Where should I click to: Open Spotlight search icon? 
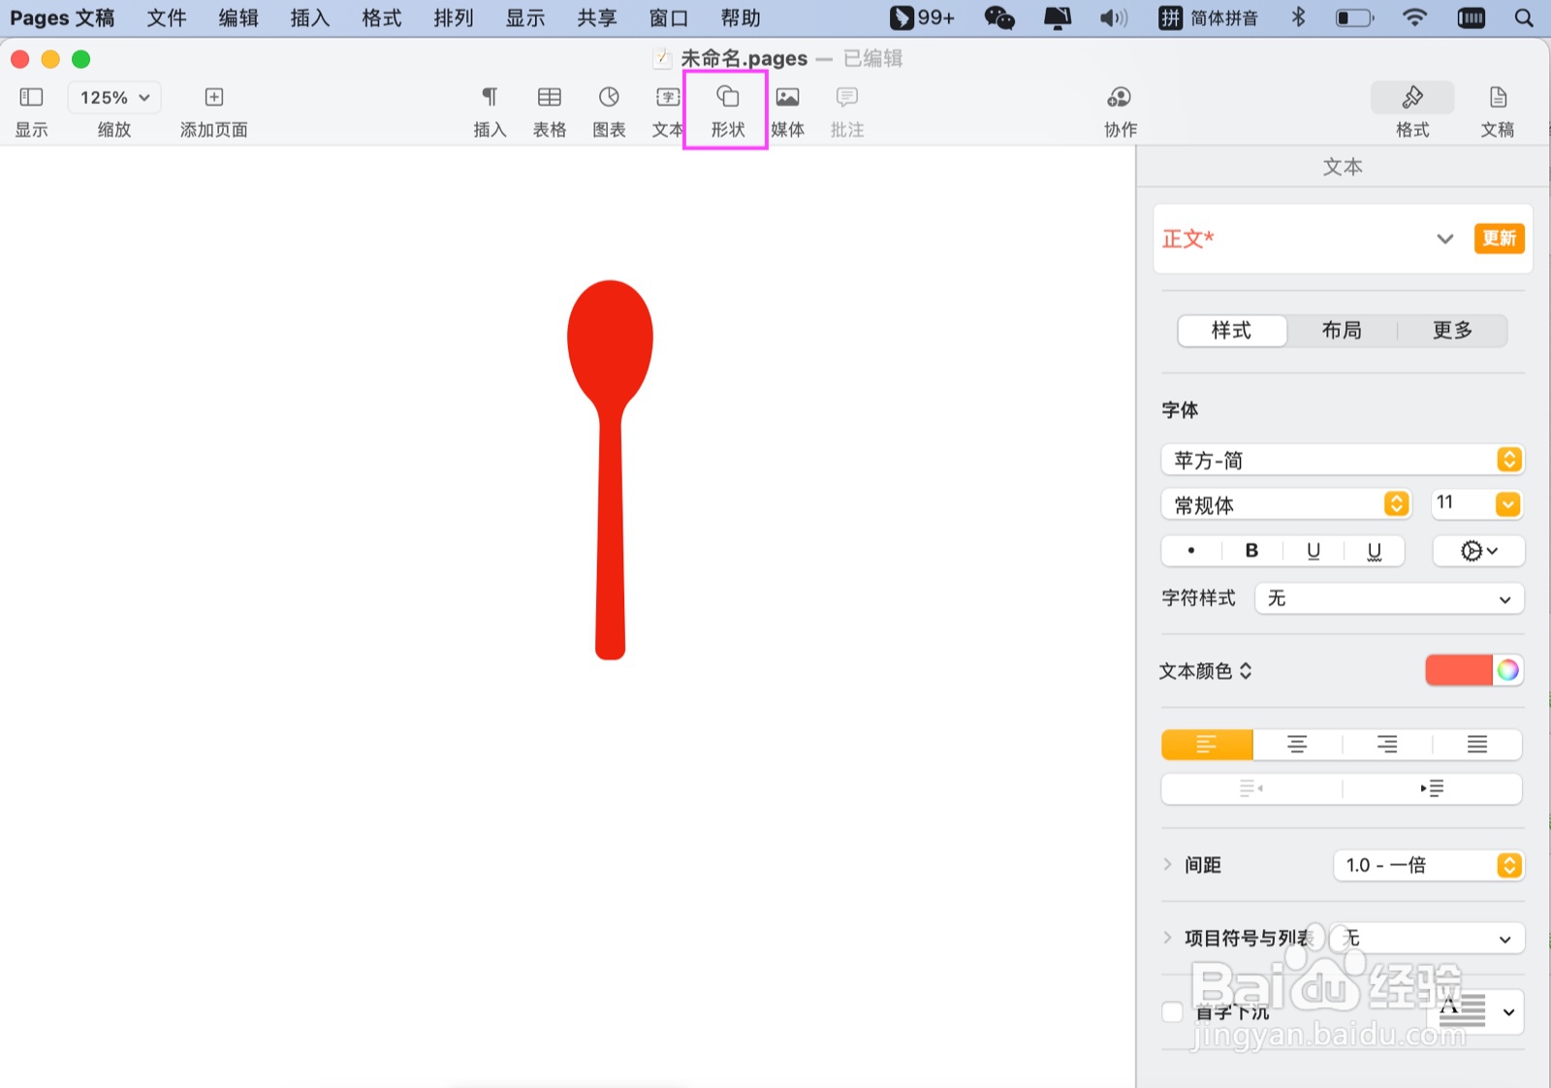[x=1524, y=17]
